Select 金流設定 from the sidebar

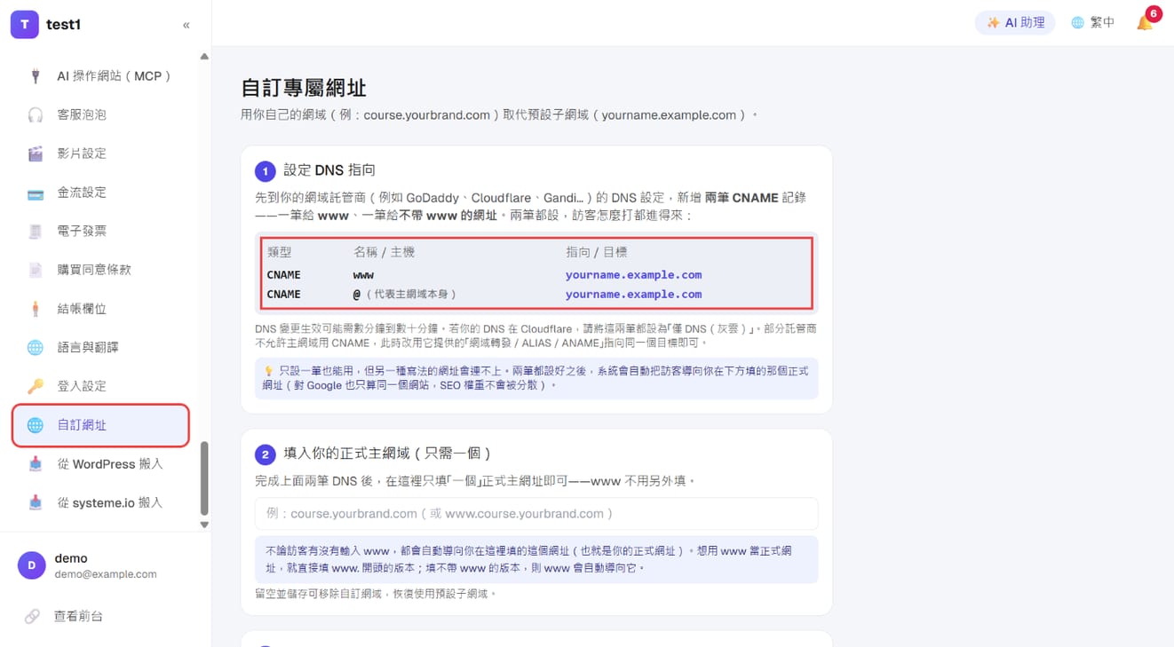pos(100,193)
